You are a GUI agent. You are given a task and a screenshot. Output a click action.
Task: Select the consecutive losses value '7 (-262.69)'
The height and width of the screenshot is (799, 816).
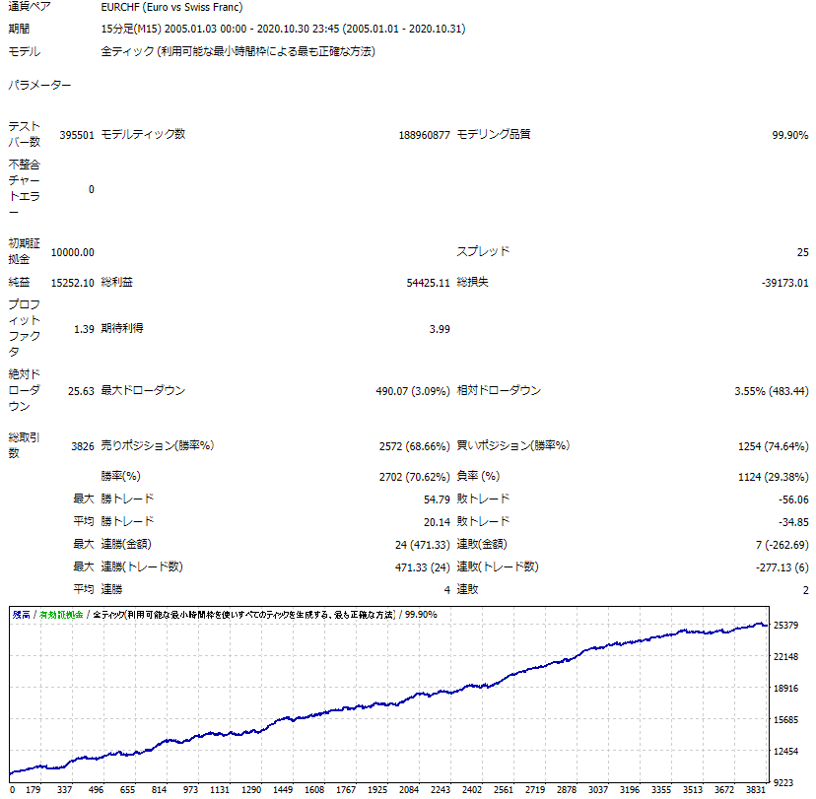point(782,545)
